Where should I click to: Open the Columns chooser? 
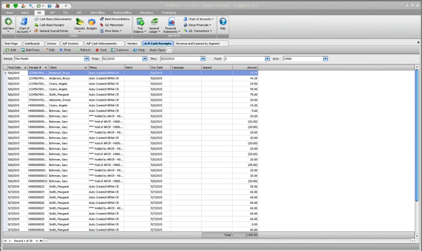(120, 50)
